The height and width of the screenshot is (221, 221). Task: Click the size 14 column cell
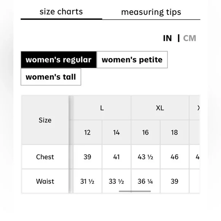click(x=117, y=133)
